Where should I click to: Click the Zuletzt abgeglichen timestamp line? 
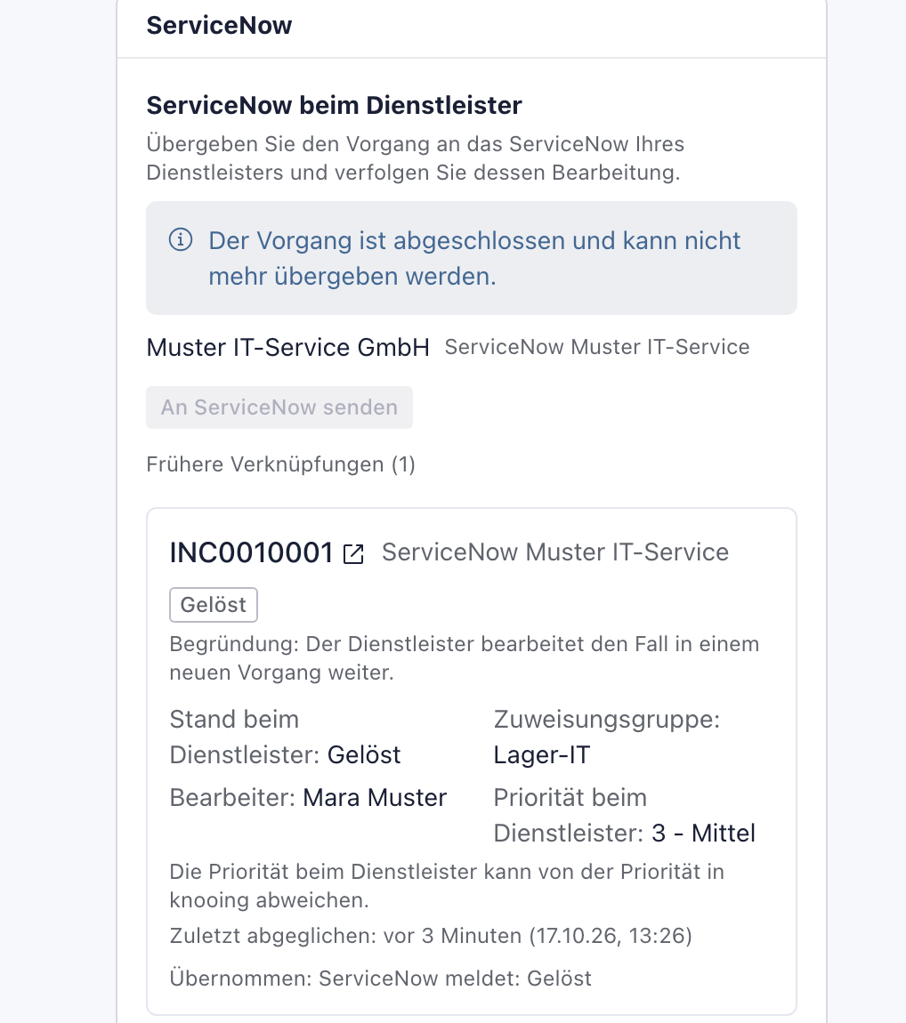[431, 936]
